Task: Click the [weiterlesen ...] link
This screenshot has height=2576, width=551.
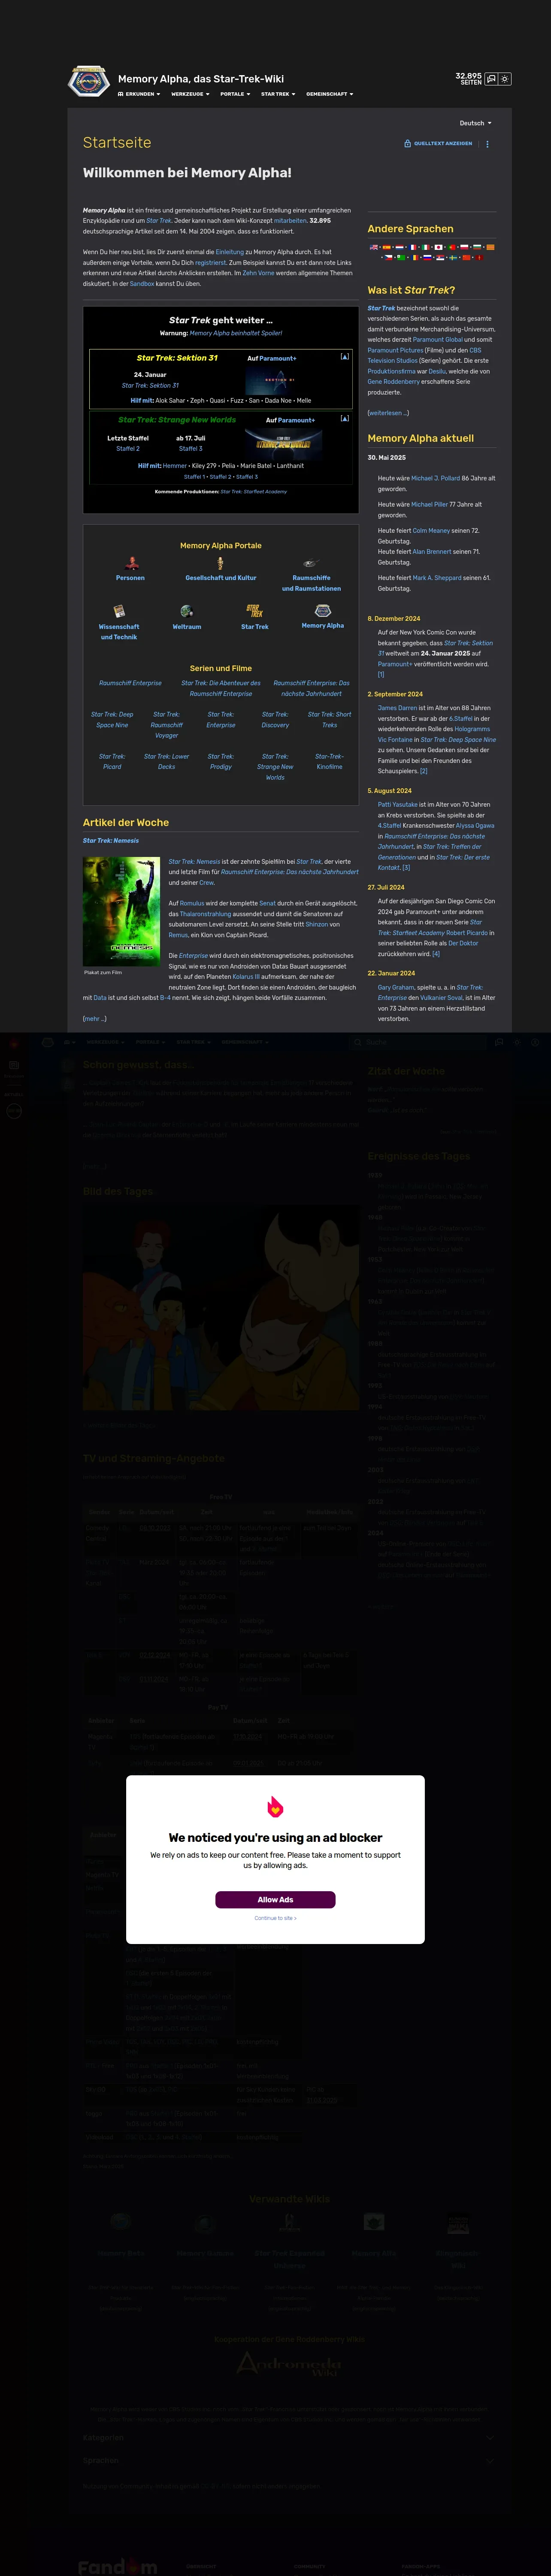Action: (388, 413)
